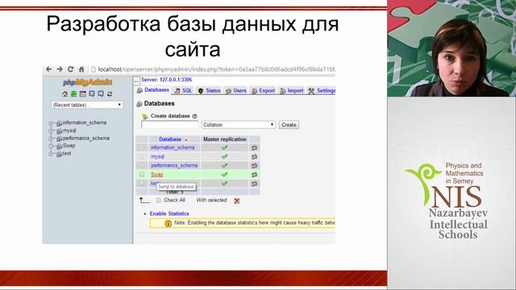
Task: Expand mysql node in sidebar tree
Action: (51, 130)
